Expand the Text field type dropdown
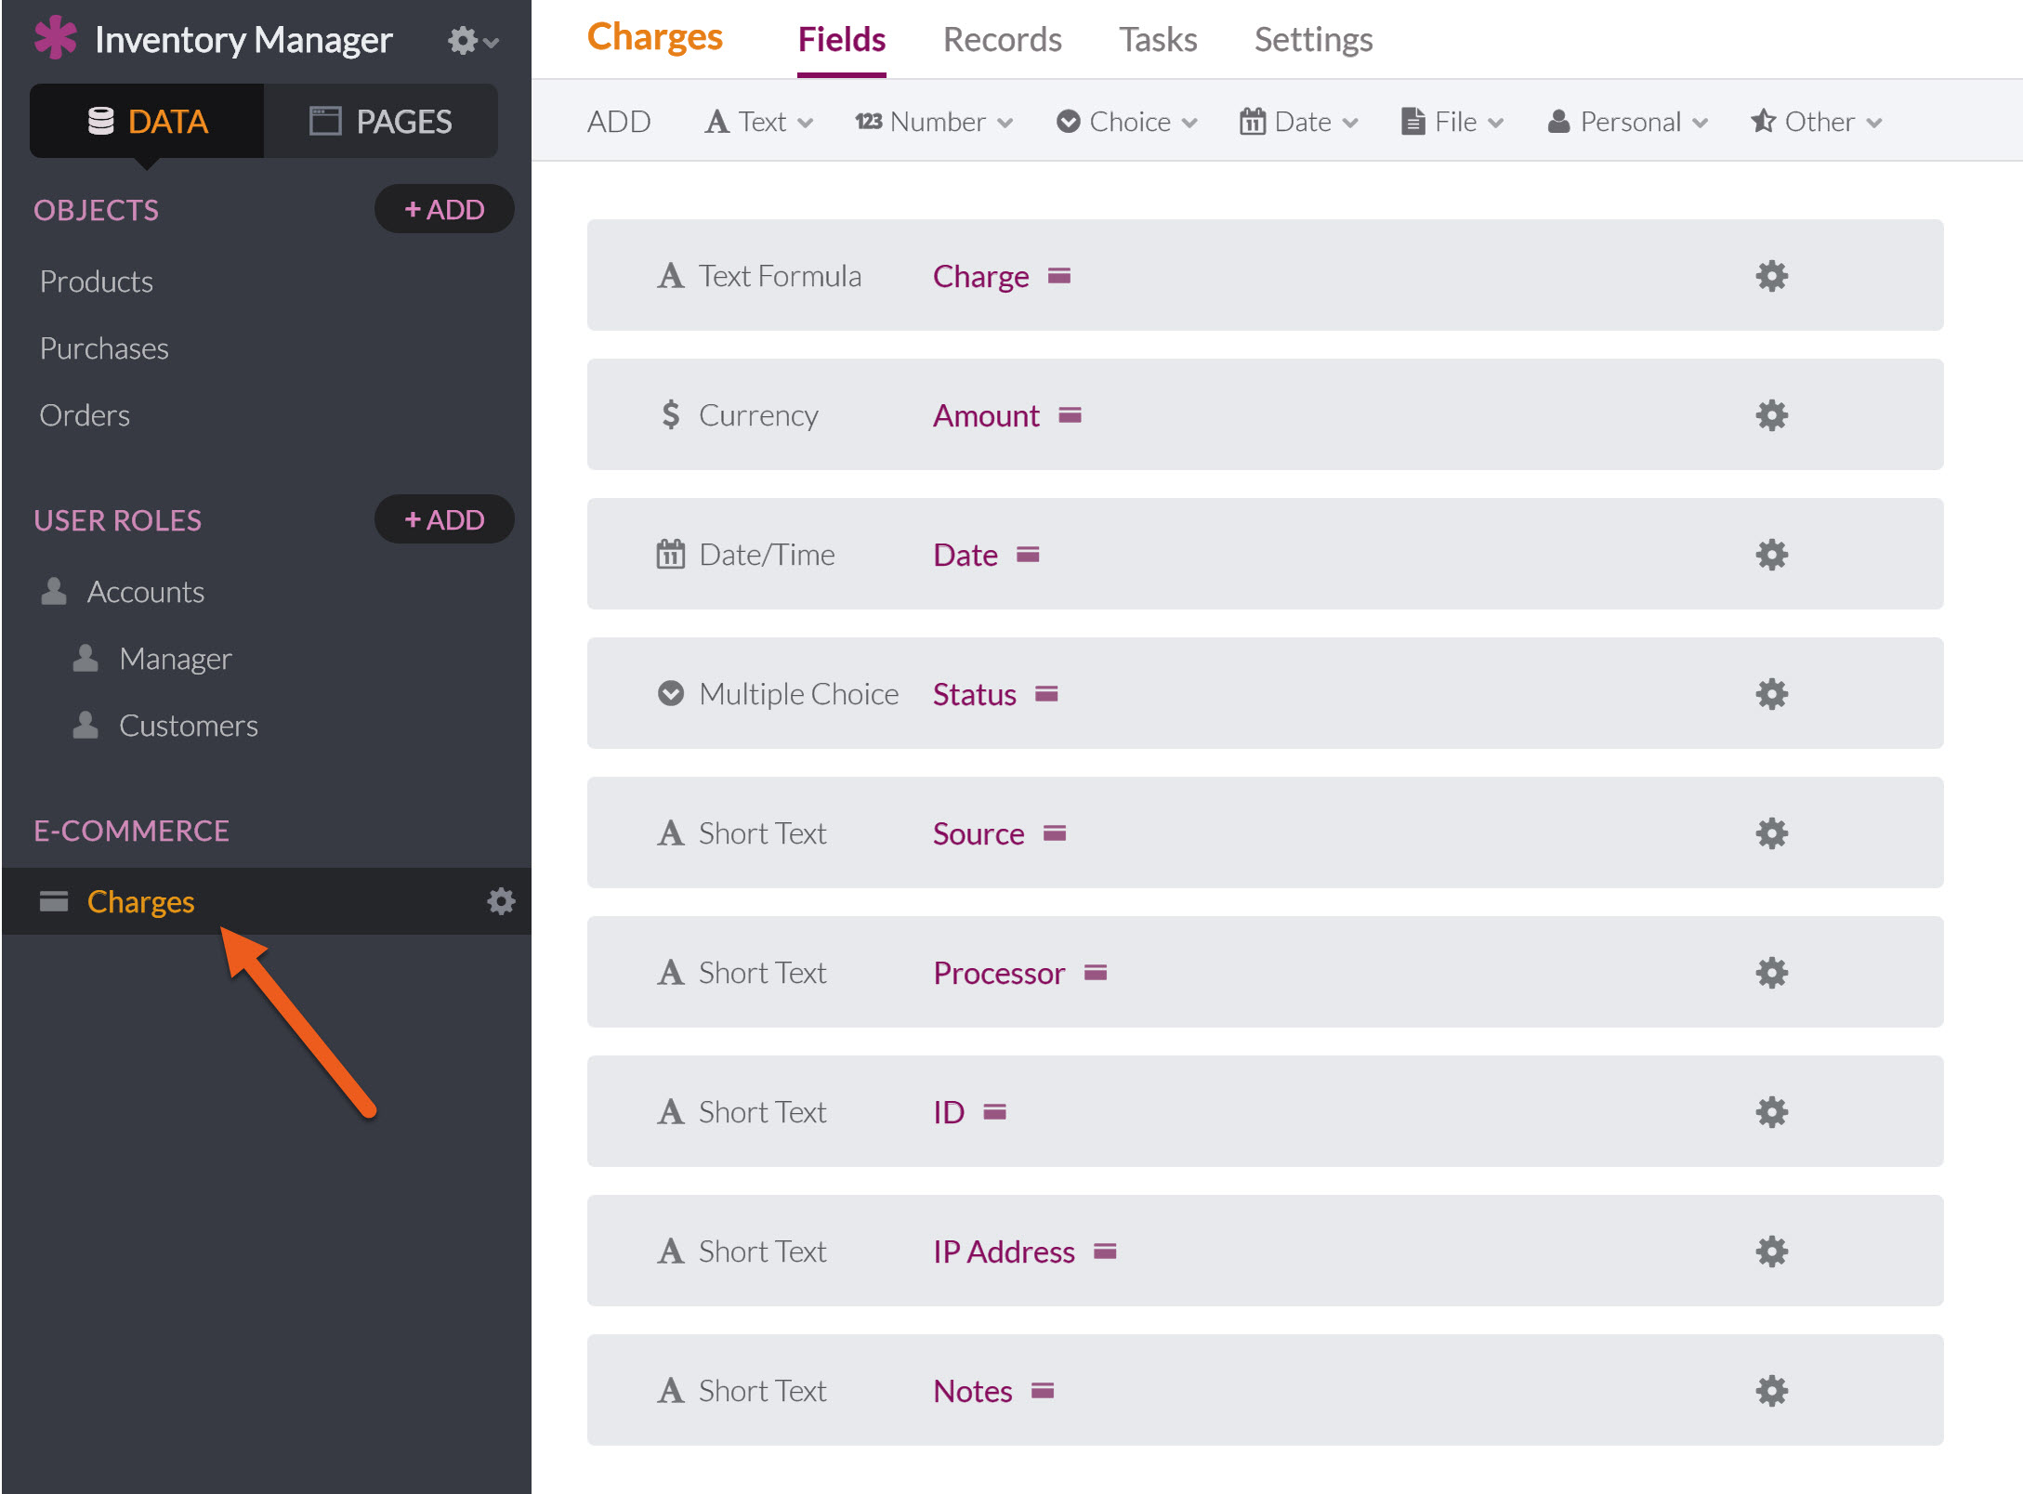 (759, 122)
